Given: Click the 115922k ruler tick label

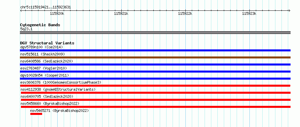Looking at the screenshot, I should click(185, 13).
